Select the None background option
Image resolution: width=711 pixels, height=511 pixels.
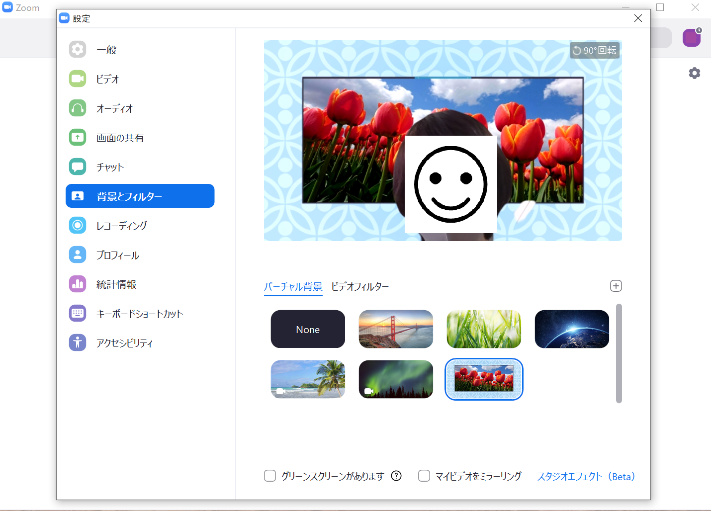click(308, 329)
